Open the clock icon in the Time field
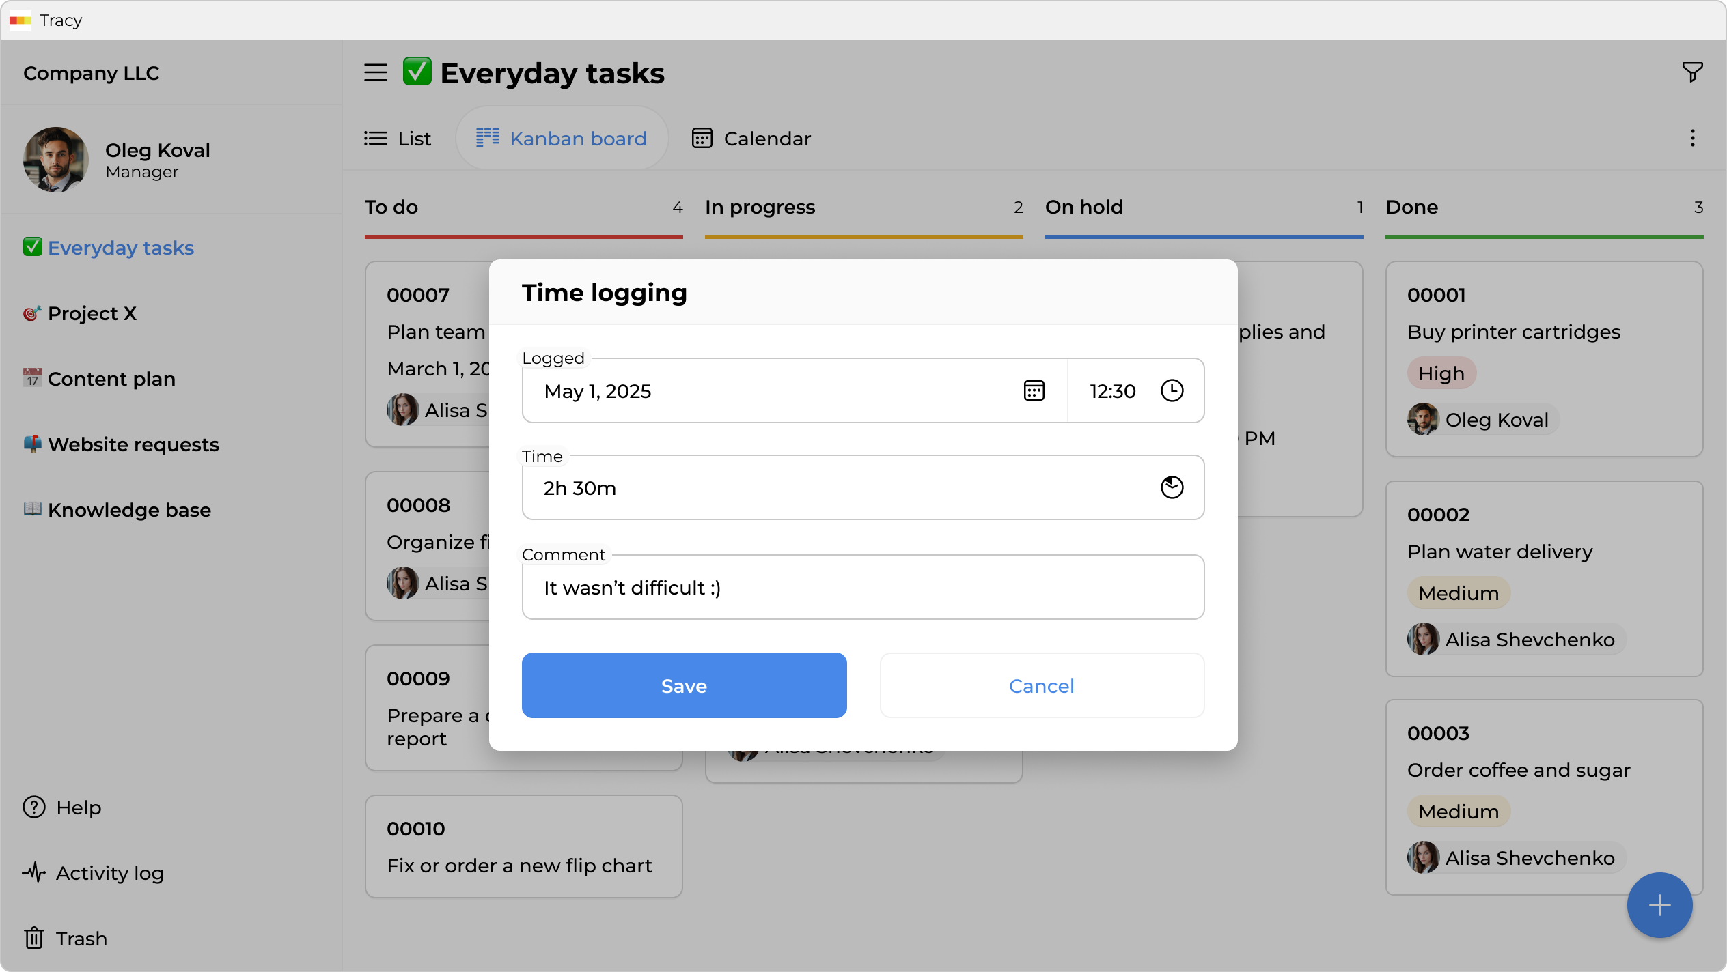 (x=1172, y=487)
